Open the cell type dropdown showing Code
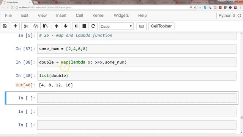This screenshot has width=243, height=137. [x=116, y=26]
